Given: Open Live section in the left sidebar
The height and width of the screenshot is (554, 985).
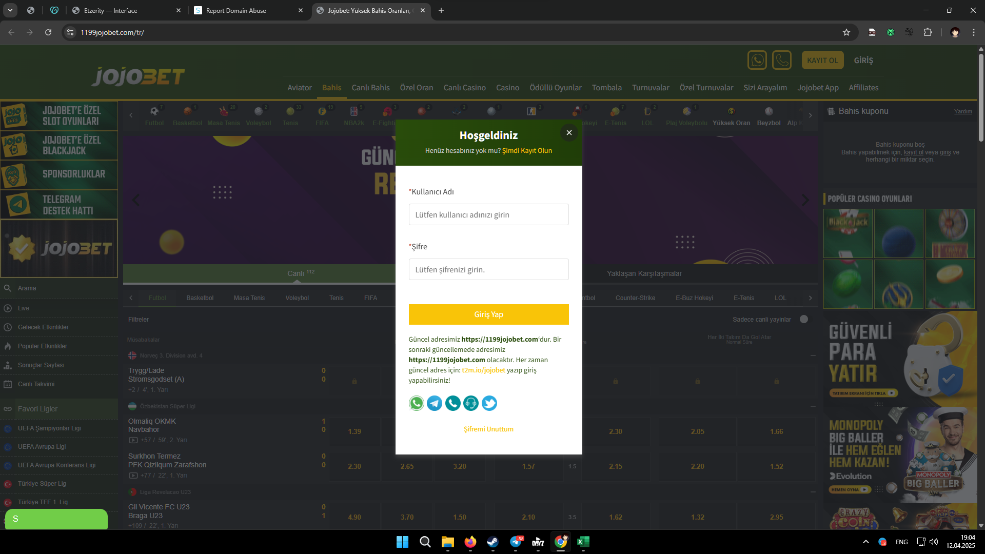Looking at the screenshot, I should 59,308.
